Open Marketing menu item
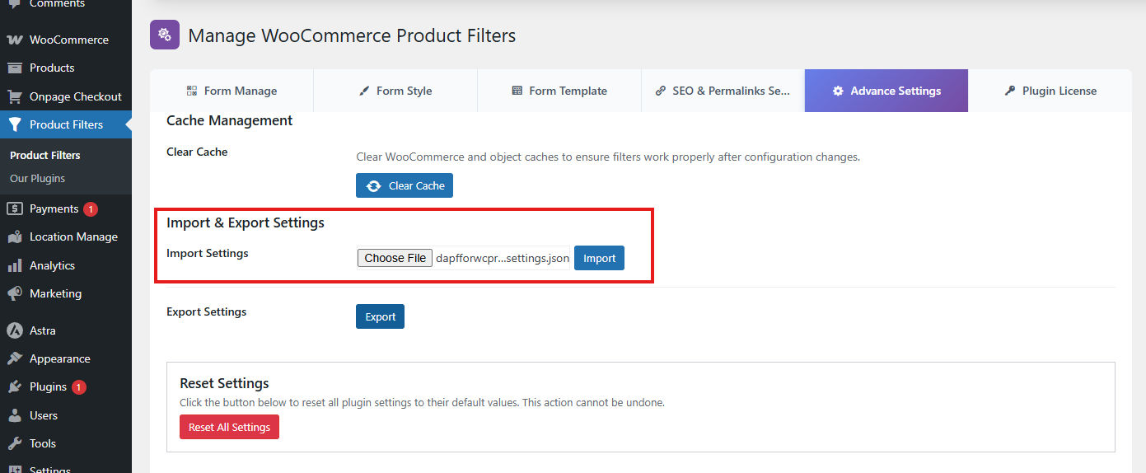 click(66, 293)
